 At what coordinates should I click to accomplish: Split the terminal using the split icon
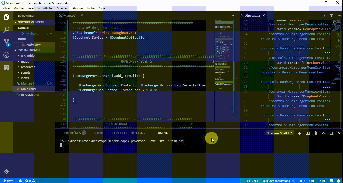[x=307, y=133]
